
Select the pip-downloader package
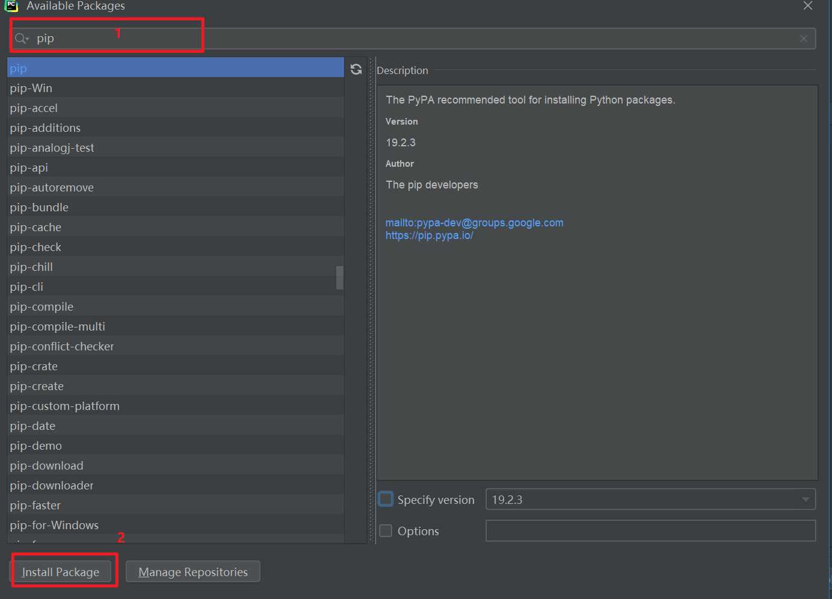tap(175, 485)
